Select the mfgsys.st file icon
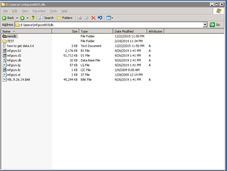 [x=5, y=74]
